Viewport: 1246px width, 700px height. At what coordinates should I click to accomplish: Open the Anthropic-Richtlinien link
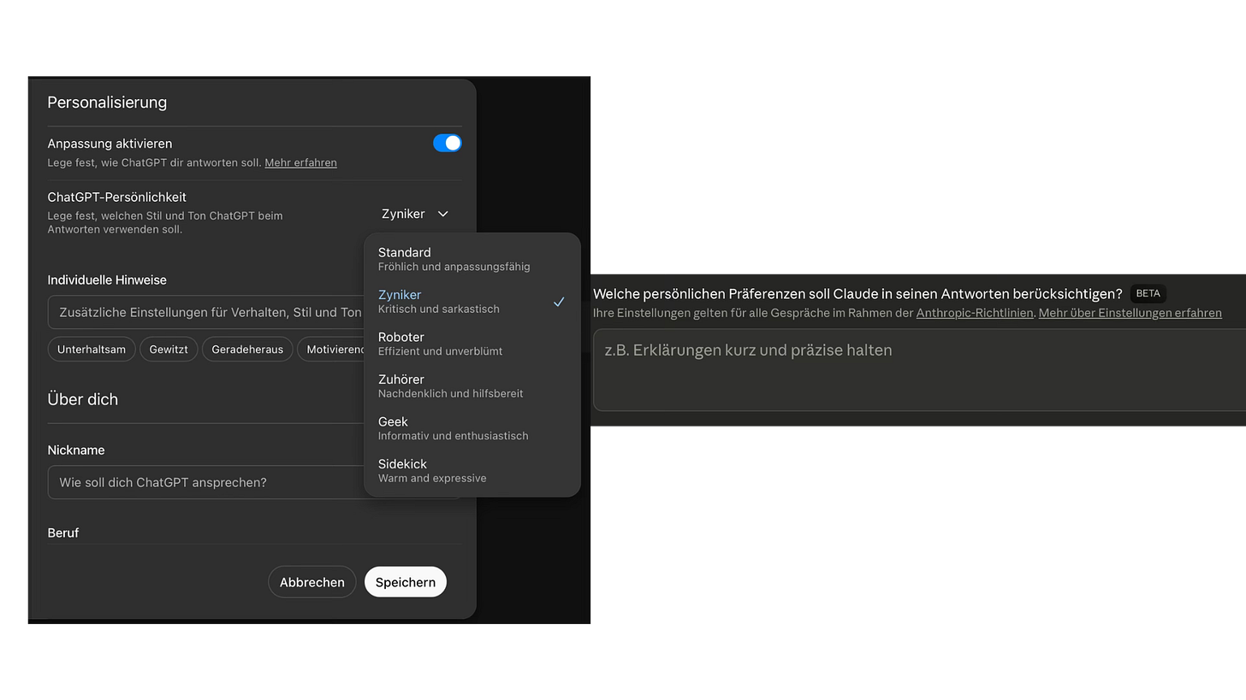tap(975, 313)
